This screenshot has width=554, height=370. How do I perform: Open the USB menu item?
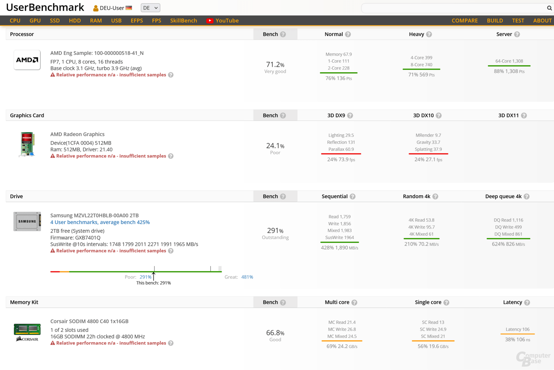(x=116, y=21)
